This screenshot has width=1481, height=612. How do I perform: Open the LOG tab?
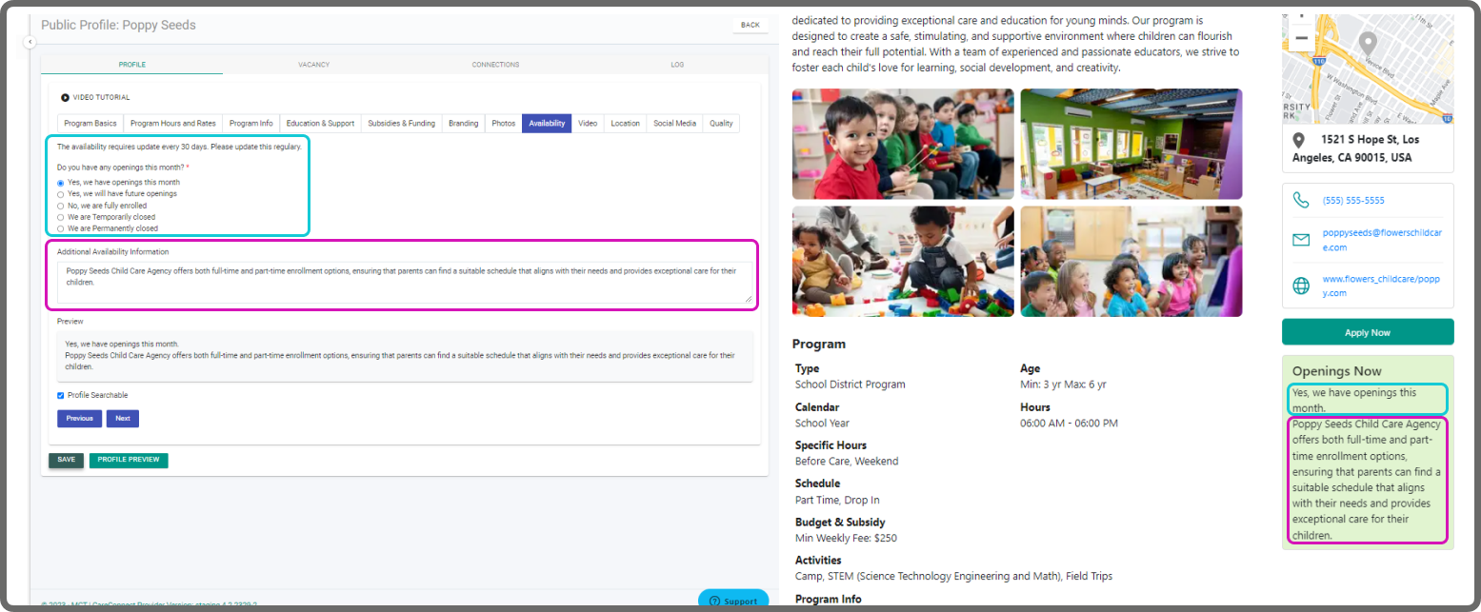677,65
